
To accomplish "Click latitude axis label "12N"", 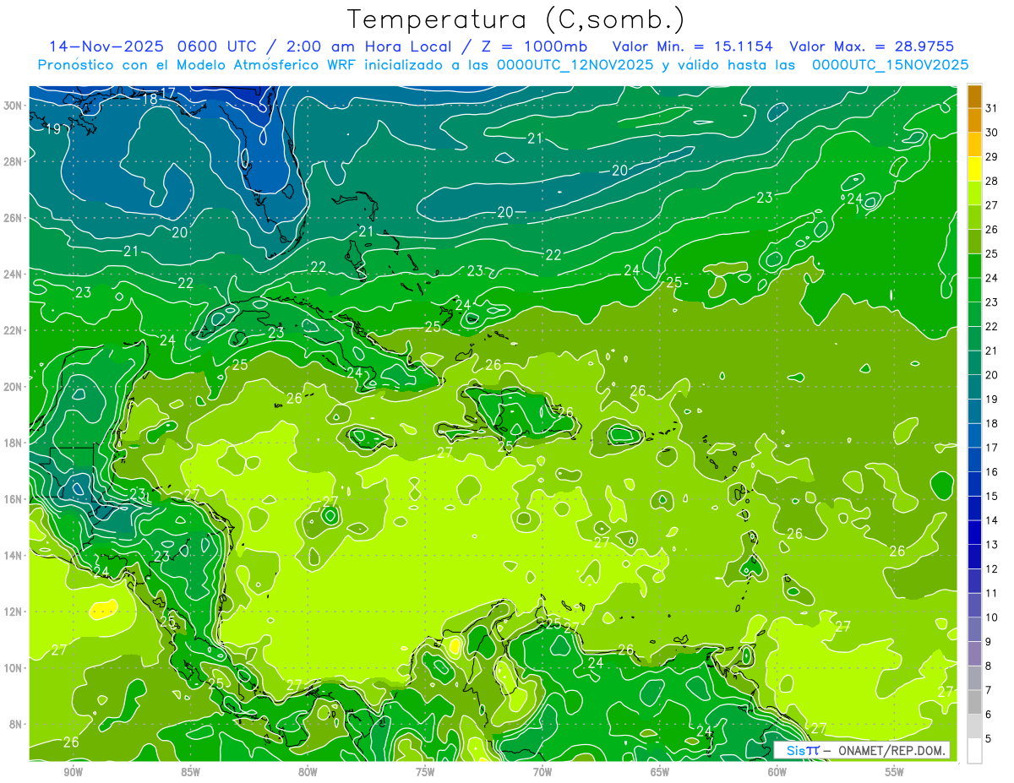I will 13,612.
